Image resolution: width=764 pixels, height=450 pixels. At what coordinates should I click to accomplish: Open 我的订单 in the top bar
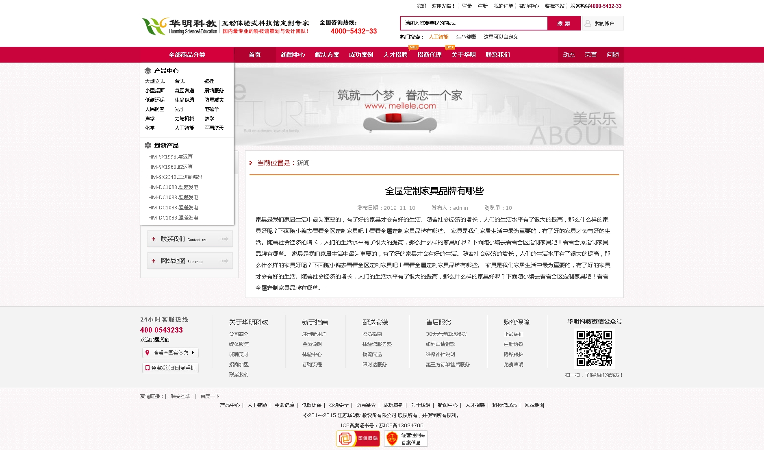tap(504, 6)
